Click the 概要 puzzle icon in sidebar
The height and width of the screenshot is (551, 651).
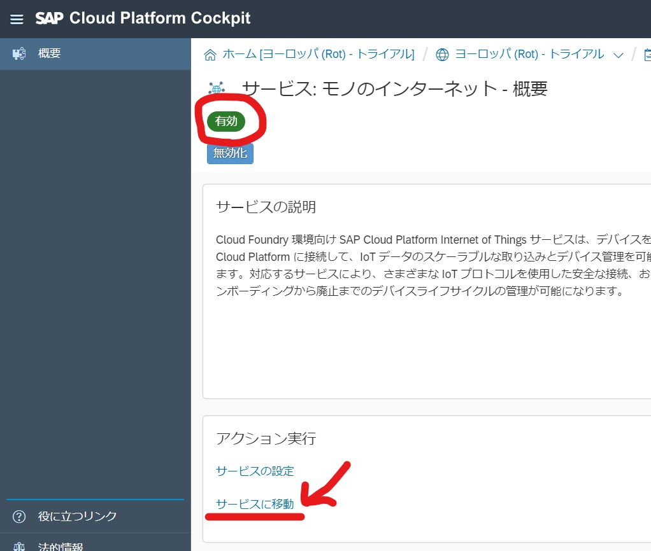click(19, 53)
